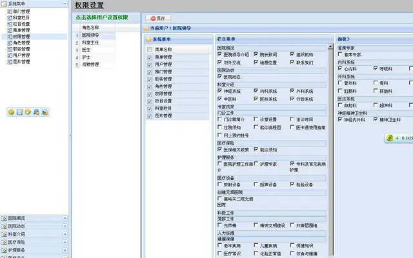The image size is (413, 258).
Task: Click the red icon on 保存 button
Action: (x=153, y=19)
